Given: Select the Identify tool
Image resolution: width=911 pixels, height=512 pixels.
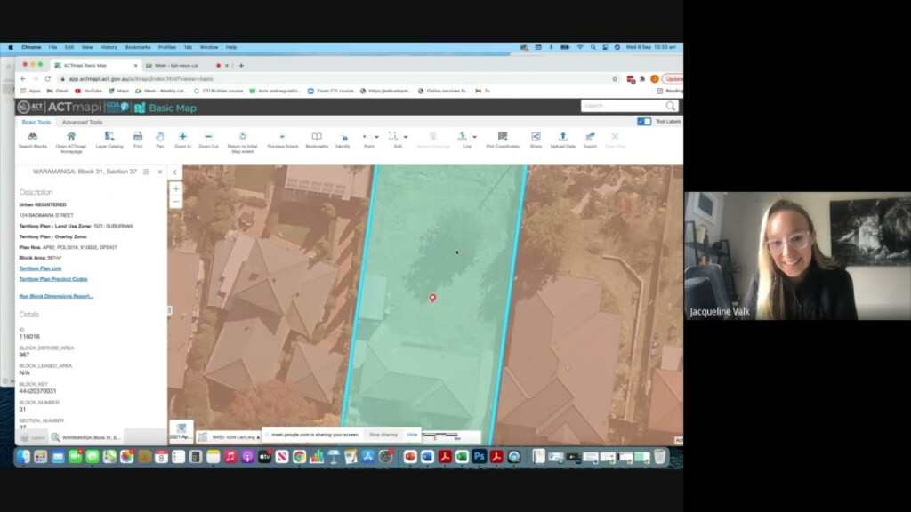Looking at the screenshot, I should coord(343,140).
